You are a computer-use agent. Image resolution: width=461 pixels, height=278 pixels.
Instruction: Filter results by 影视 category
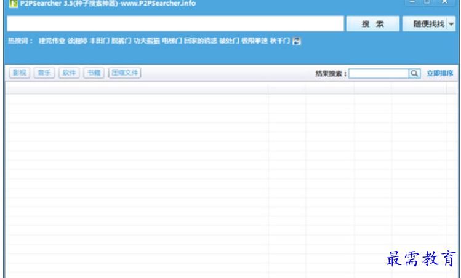point(20,73)
